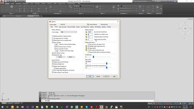Screen dimensions: 194x109
Task: Click drawing icon beside Show text boundary frame only
Action: coord(86,50)
